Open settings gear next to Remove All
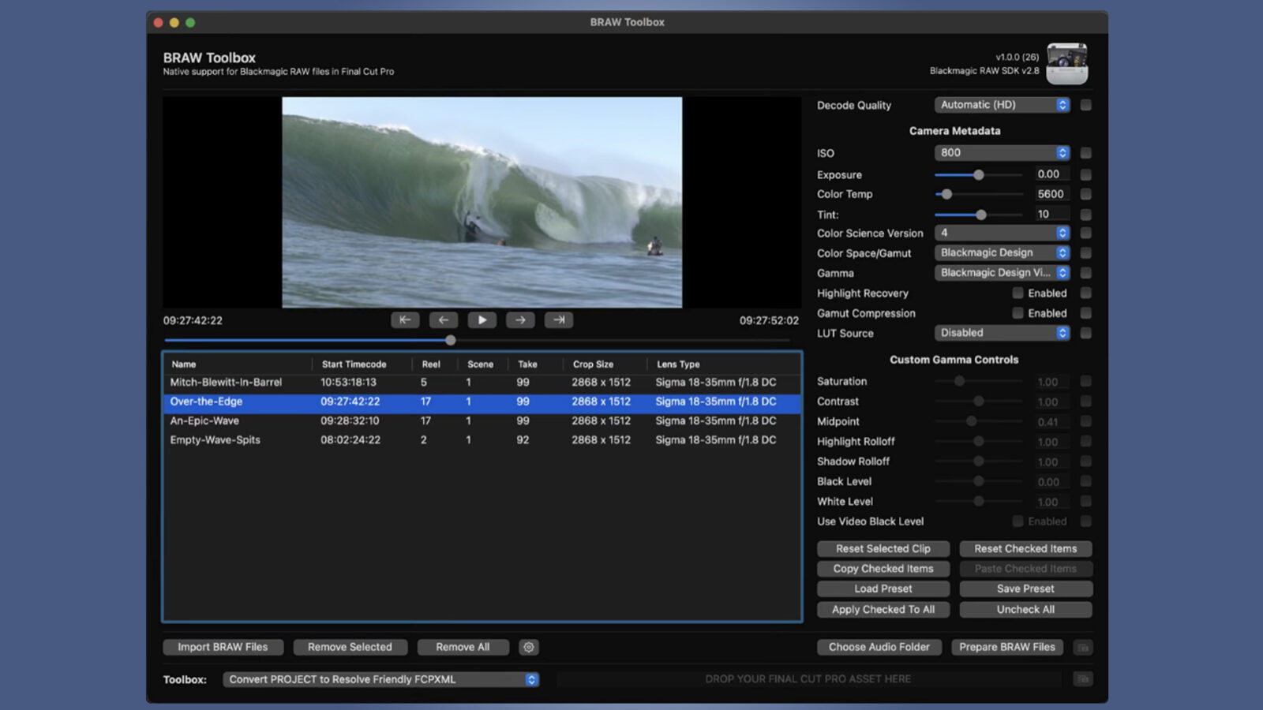The image size is (1263, 710). [529, 647]
